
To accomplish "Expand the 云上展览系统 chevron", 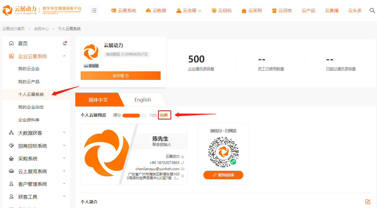I will [64, 171].
